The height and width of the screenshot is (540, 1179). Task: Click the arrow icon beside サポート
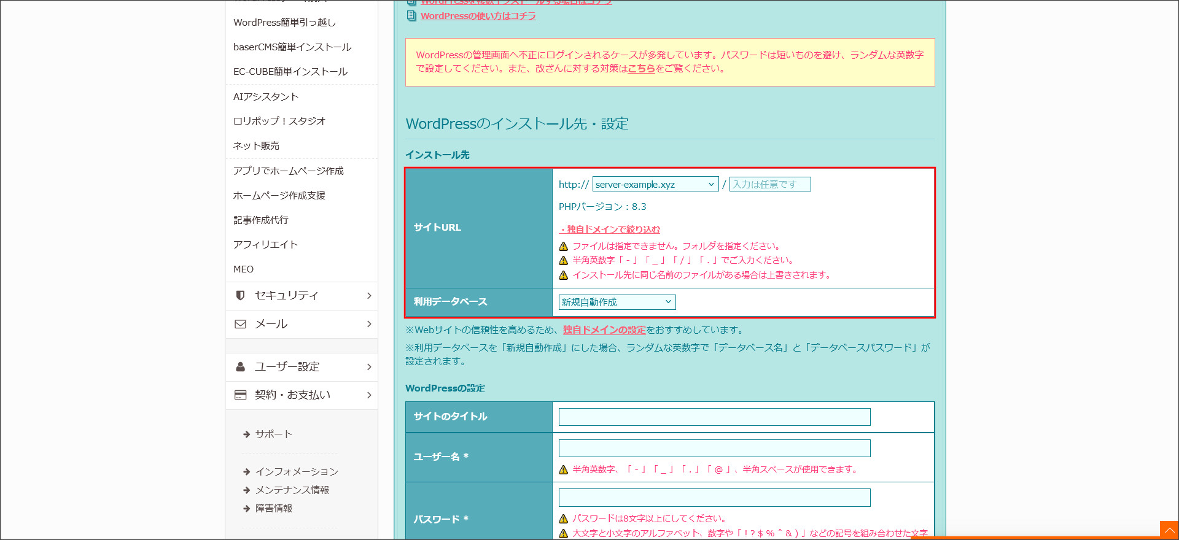(246, 434)
